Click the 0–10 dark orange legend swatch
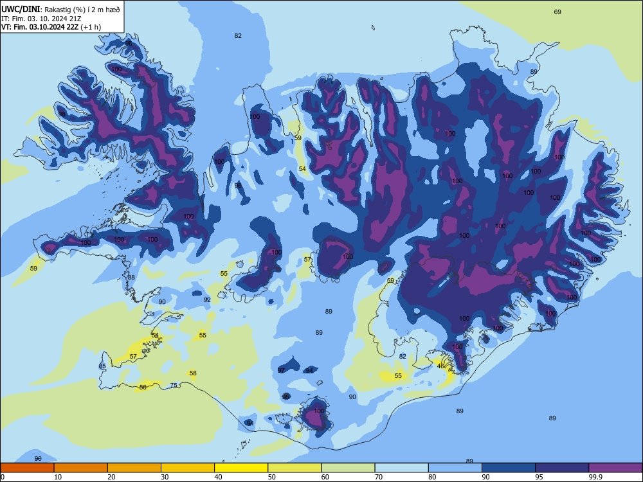Image resolution: width=643 pixels, height=482 pixels. (27, 468)
